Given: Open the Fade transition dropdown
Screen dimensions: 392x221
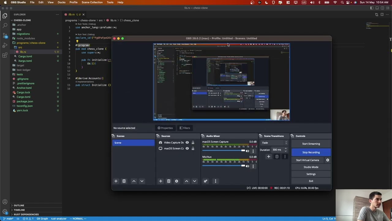Looking at the screenshot, I should (274, 143).
